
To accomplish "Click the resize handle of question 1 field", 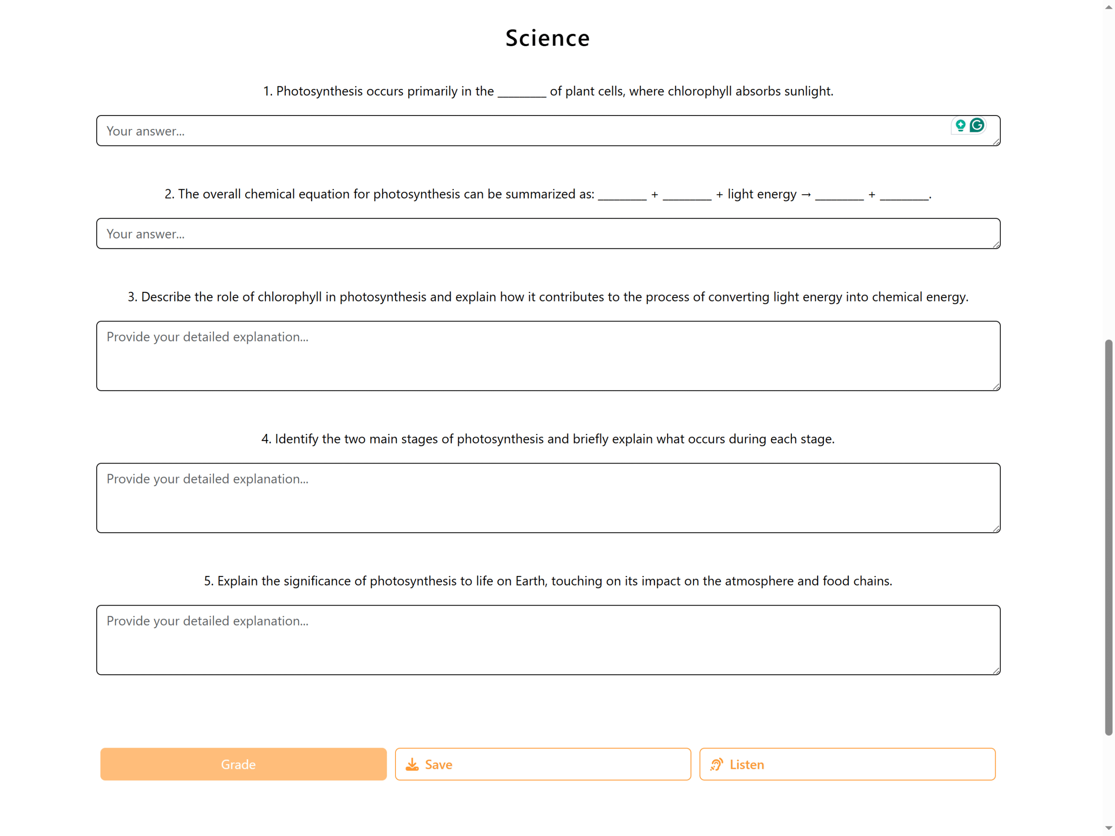I will [996, 142].
